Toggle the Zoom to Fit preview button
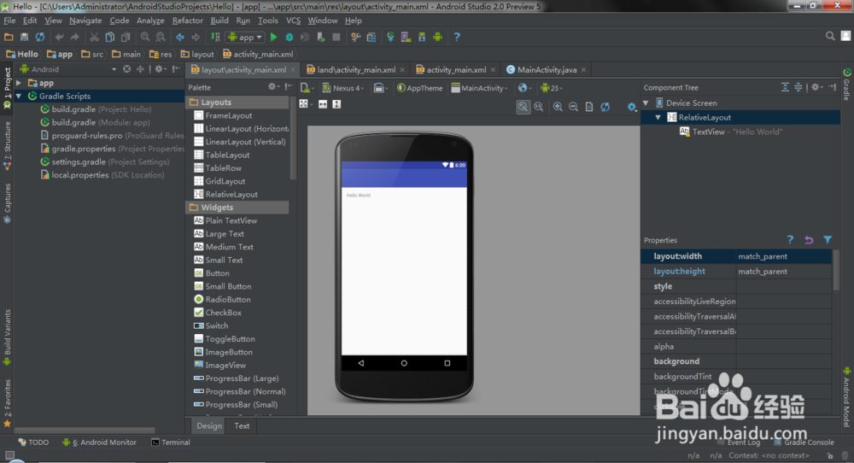 click(x=523, y=107)
